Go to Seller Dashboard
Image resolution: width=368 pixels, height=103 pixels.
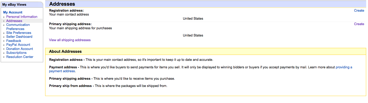[x=19, y=36]
